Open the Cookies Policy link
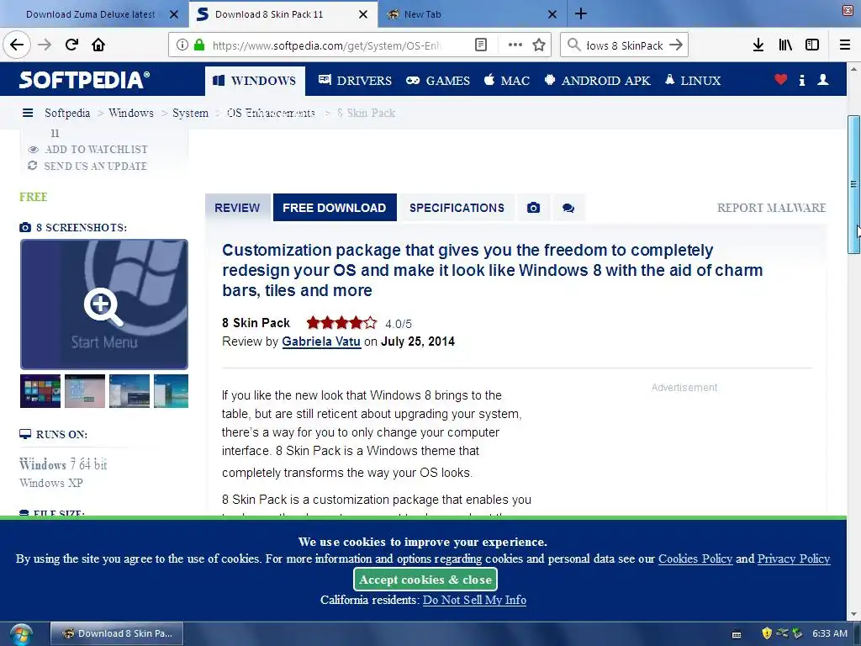The image size is (861, 646). [695, 559]
